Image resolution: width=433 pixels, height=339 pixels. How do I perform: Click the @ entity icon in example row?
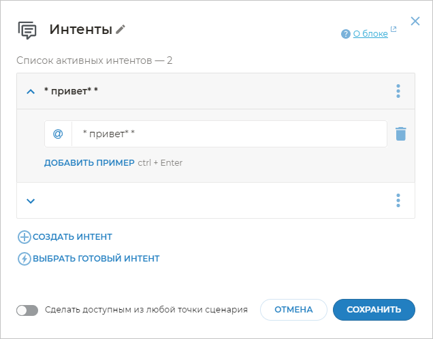click(x=58, y=134)
